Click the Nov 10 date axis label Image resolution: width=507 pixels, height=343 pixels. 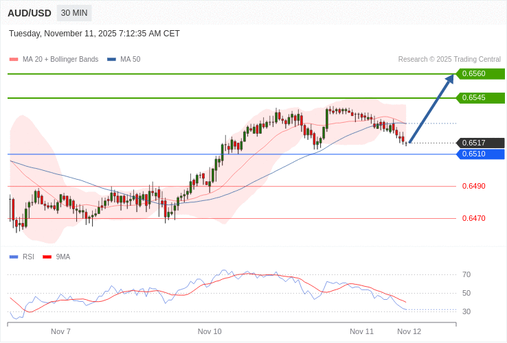(x=210, y=331)
